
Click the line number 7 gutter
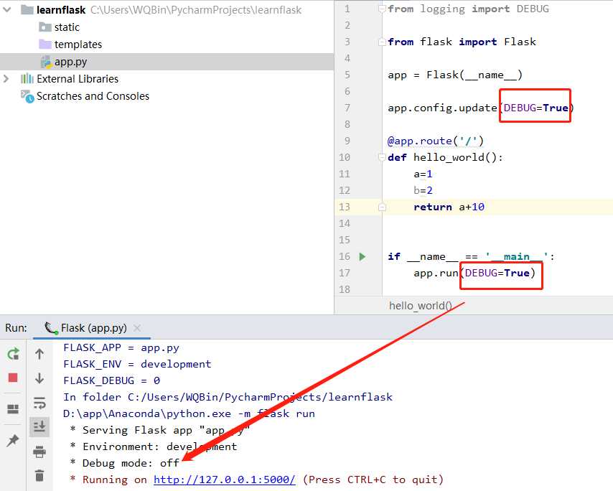pyautogui.click(x=347, y=108)
